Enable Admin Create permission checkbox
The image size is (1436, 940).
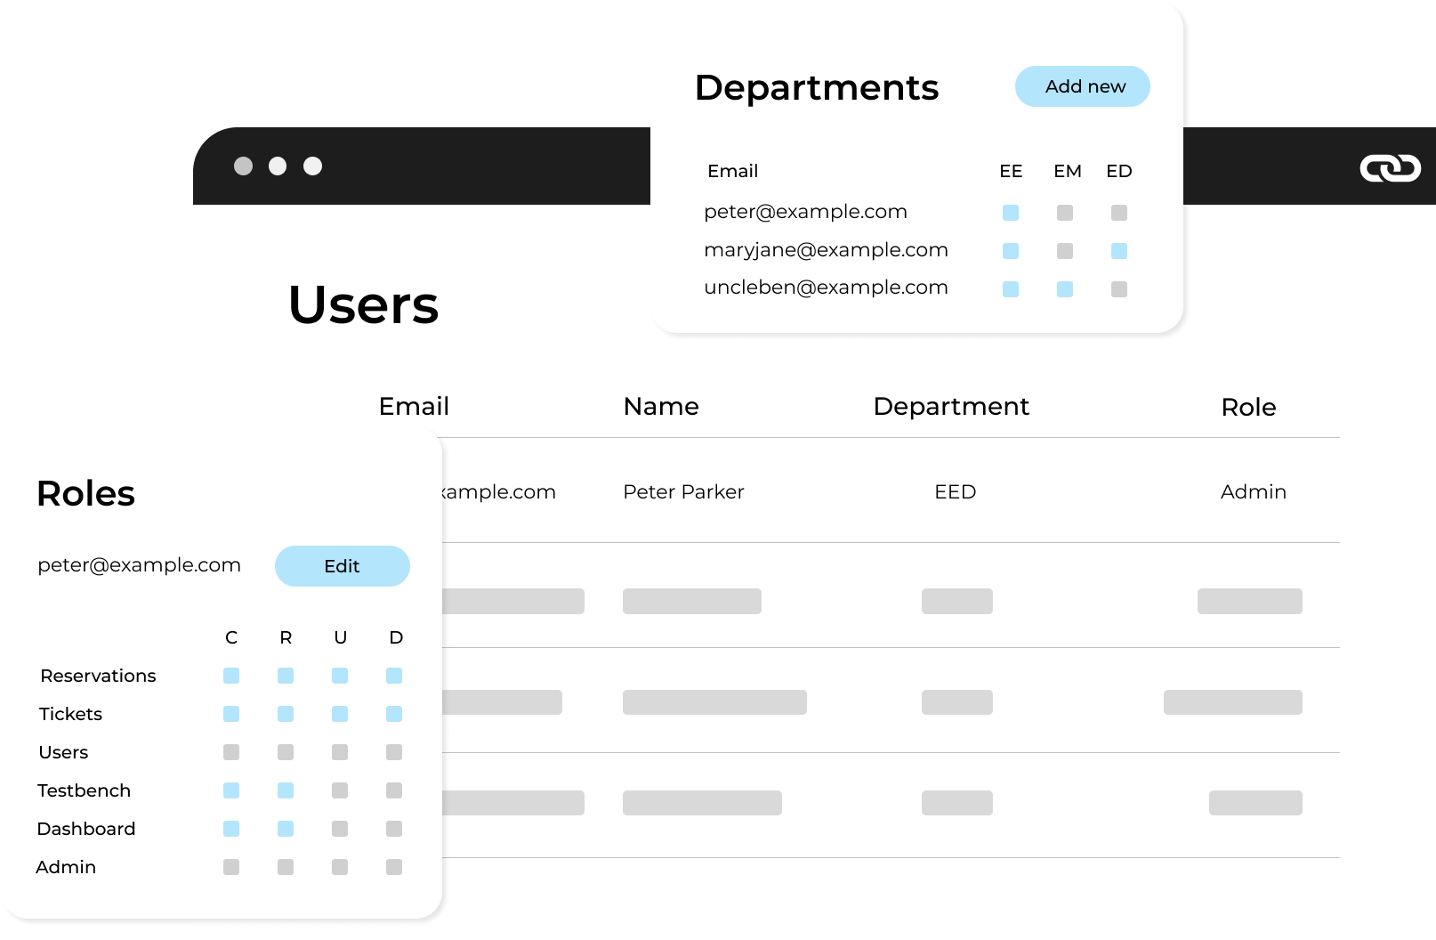[x=231, y=867]
